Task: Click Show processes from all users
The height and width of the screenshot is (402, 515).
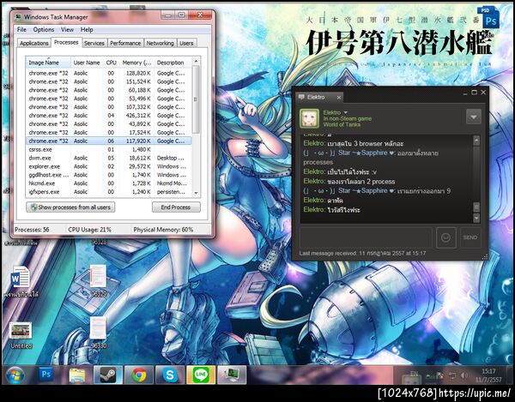Action: (x=70, y=207)
